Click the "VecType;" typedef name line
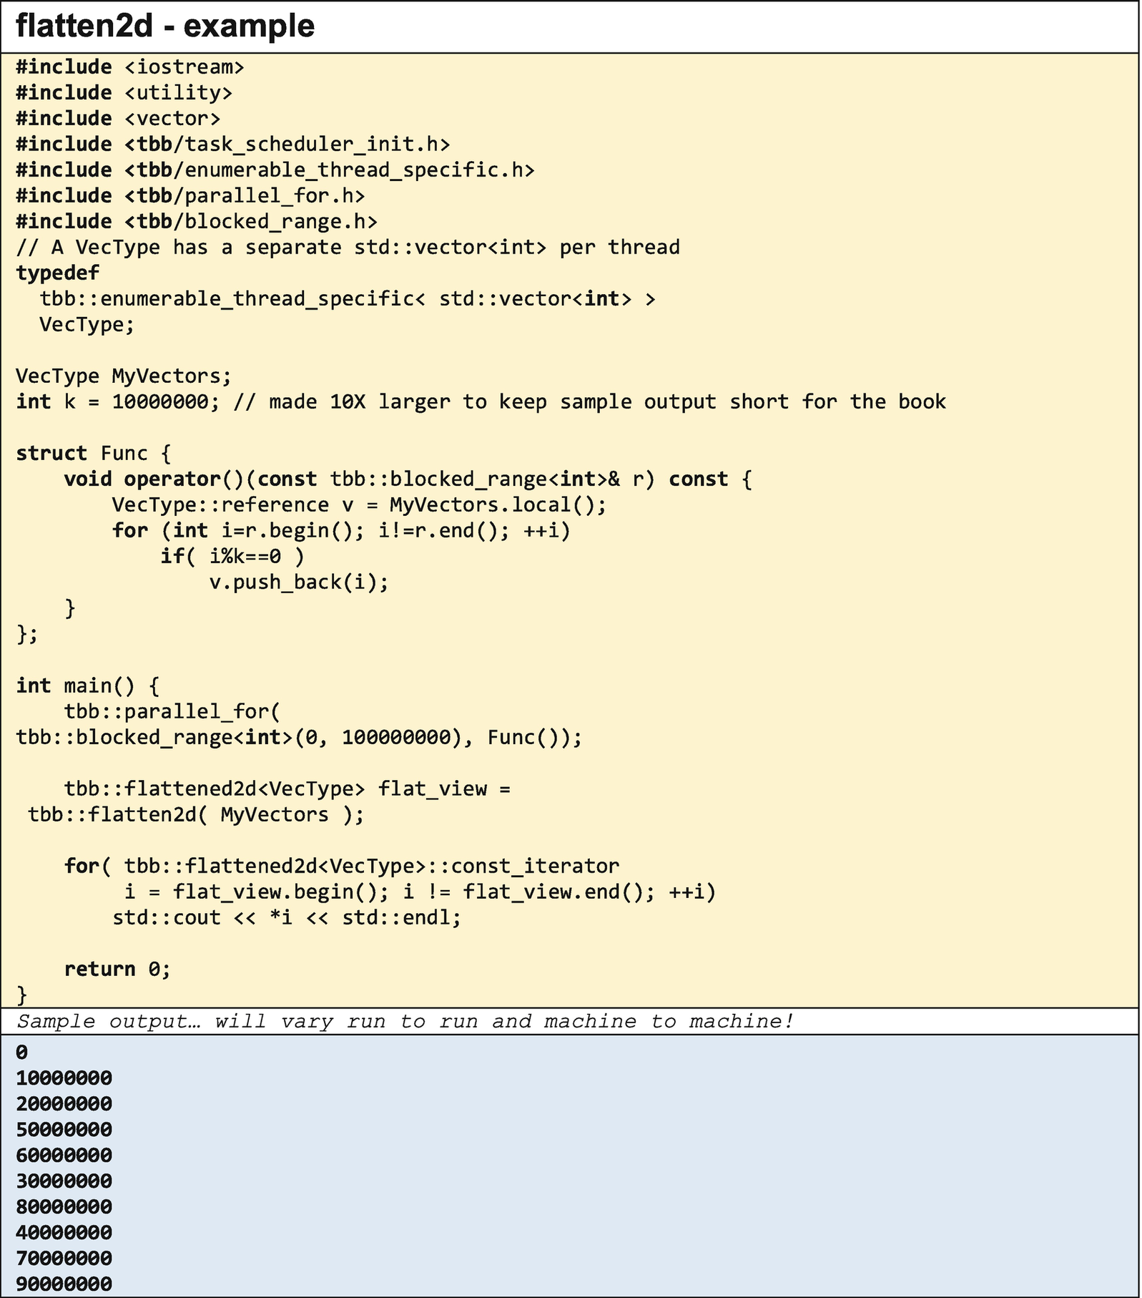The width and height of the screenshot is (1142, 1298). pyautogui.click(x=87, y=325)
